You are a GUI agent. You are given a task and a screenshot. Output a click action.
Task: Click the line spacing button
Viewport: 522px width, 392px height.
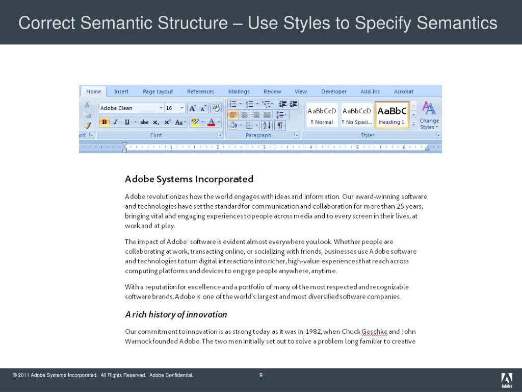click(281, 115)
